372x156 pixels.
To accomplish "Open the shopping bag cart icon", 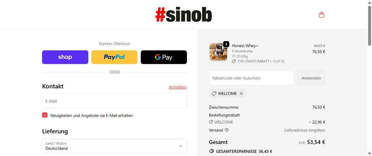I will click(321, 15).
